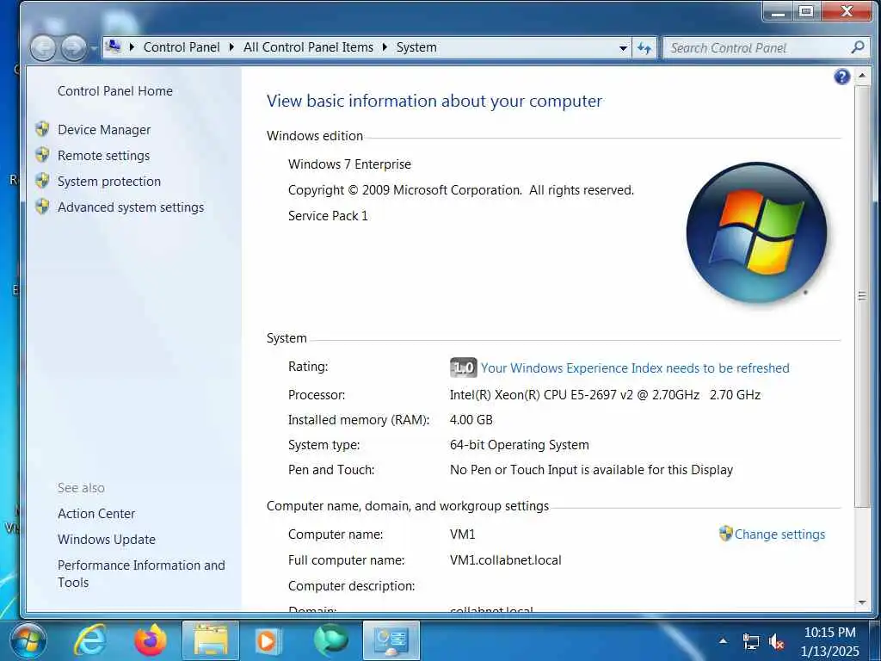This screenshot has height=661, width=881.
Task: Minimize the System window
Action: pyautogui.click(x=778, y=11)
